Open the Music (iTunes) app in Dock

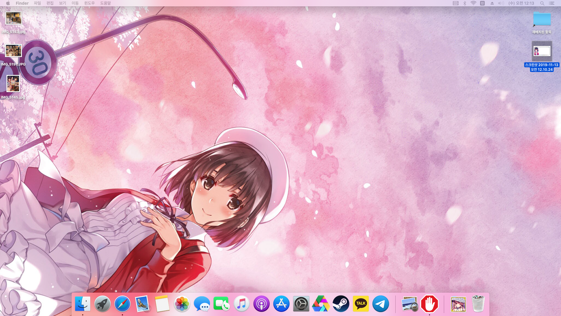242,304
